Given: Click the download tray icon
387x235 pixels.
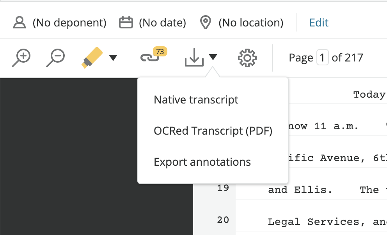Looking at the screenshot, I should (194, 57).
